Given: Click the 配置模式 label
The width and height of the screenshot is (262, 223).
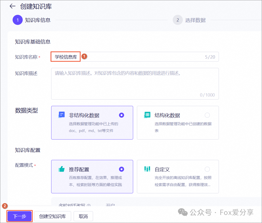Looking at the screenshot, I should coord(24,165).
